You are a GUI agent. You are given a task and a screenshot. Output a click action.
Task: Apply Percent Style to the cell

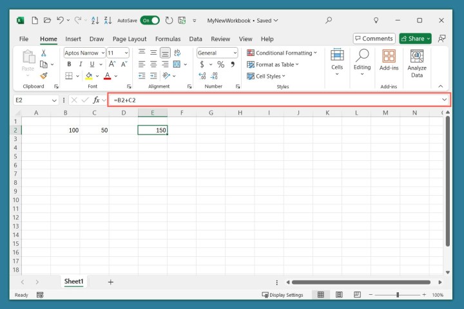pyautogui.click(x=220, y=64)
